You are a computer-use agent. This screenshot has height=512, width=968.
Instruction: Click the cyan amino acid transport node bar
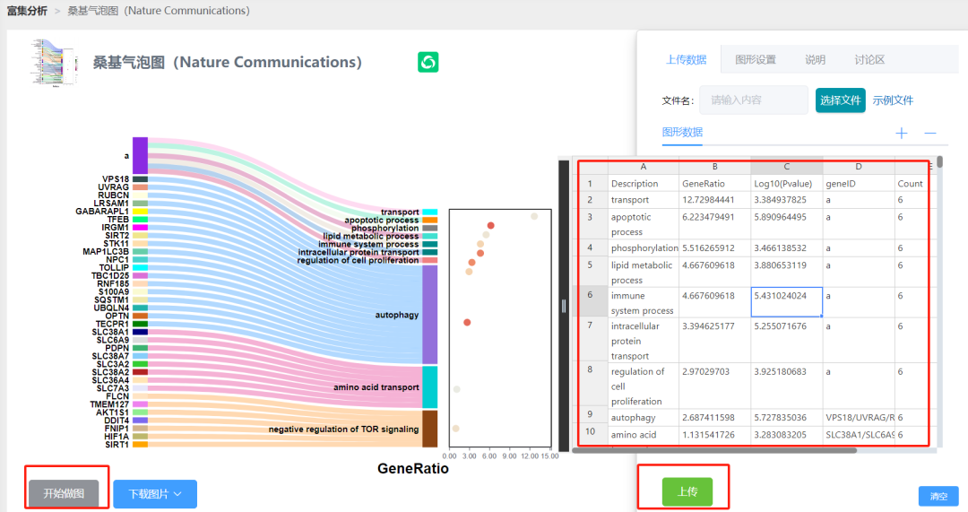(429, 387)
